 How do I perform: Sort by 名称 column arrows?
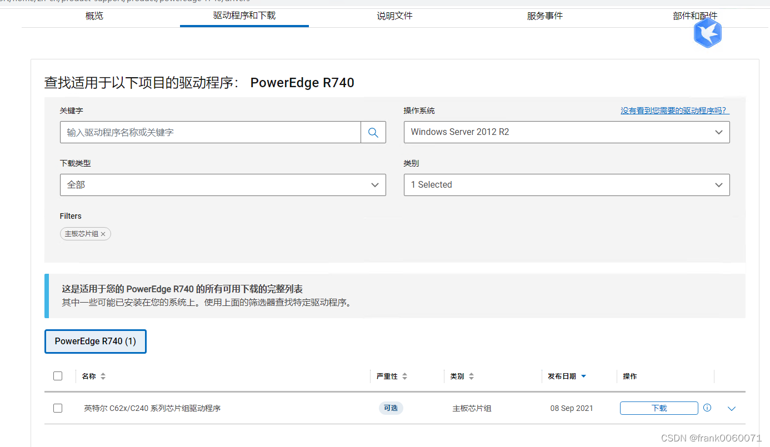103,376
